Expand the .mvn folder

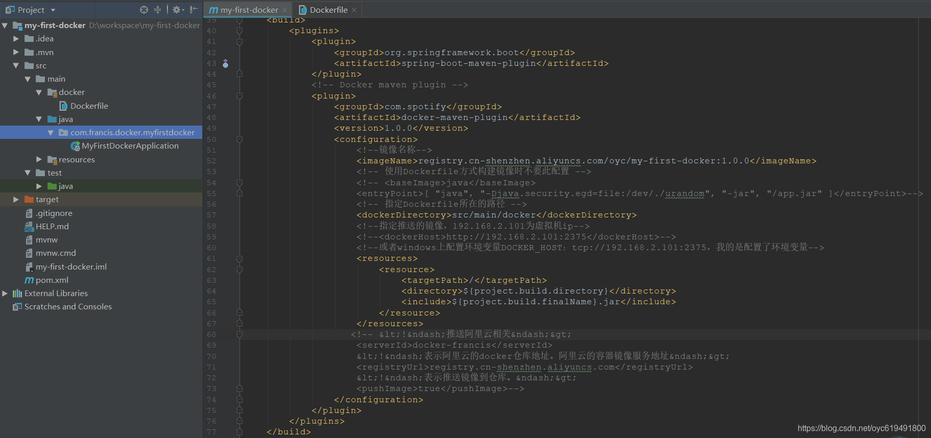coord(16,52)
